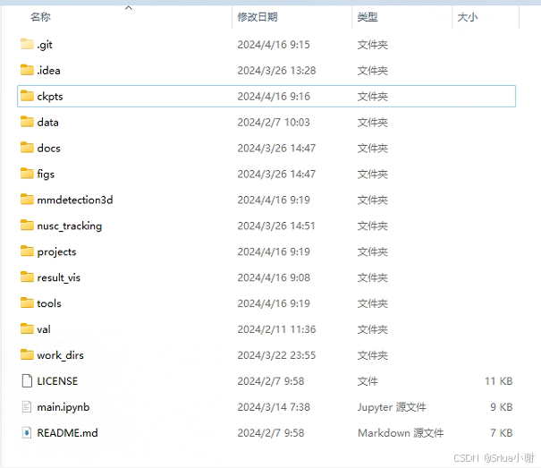This screenshot has height=468, width=541.
Task: Click date 2024/2/7 10:03 of data
Action: point(274,123)
